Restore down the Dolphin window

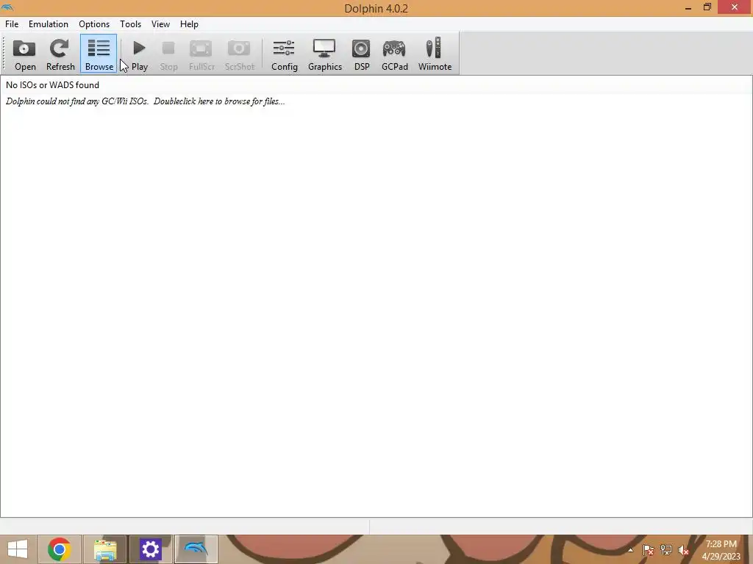pyautogui.click(x=707, y=7)
